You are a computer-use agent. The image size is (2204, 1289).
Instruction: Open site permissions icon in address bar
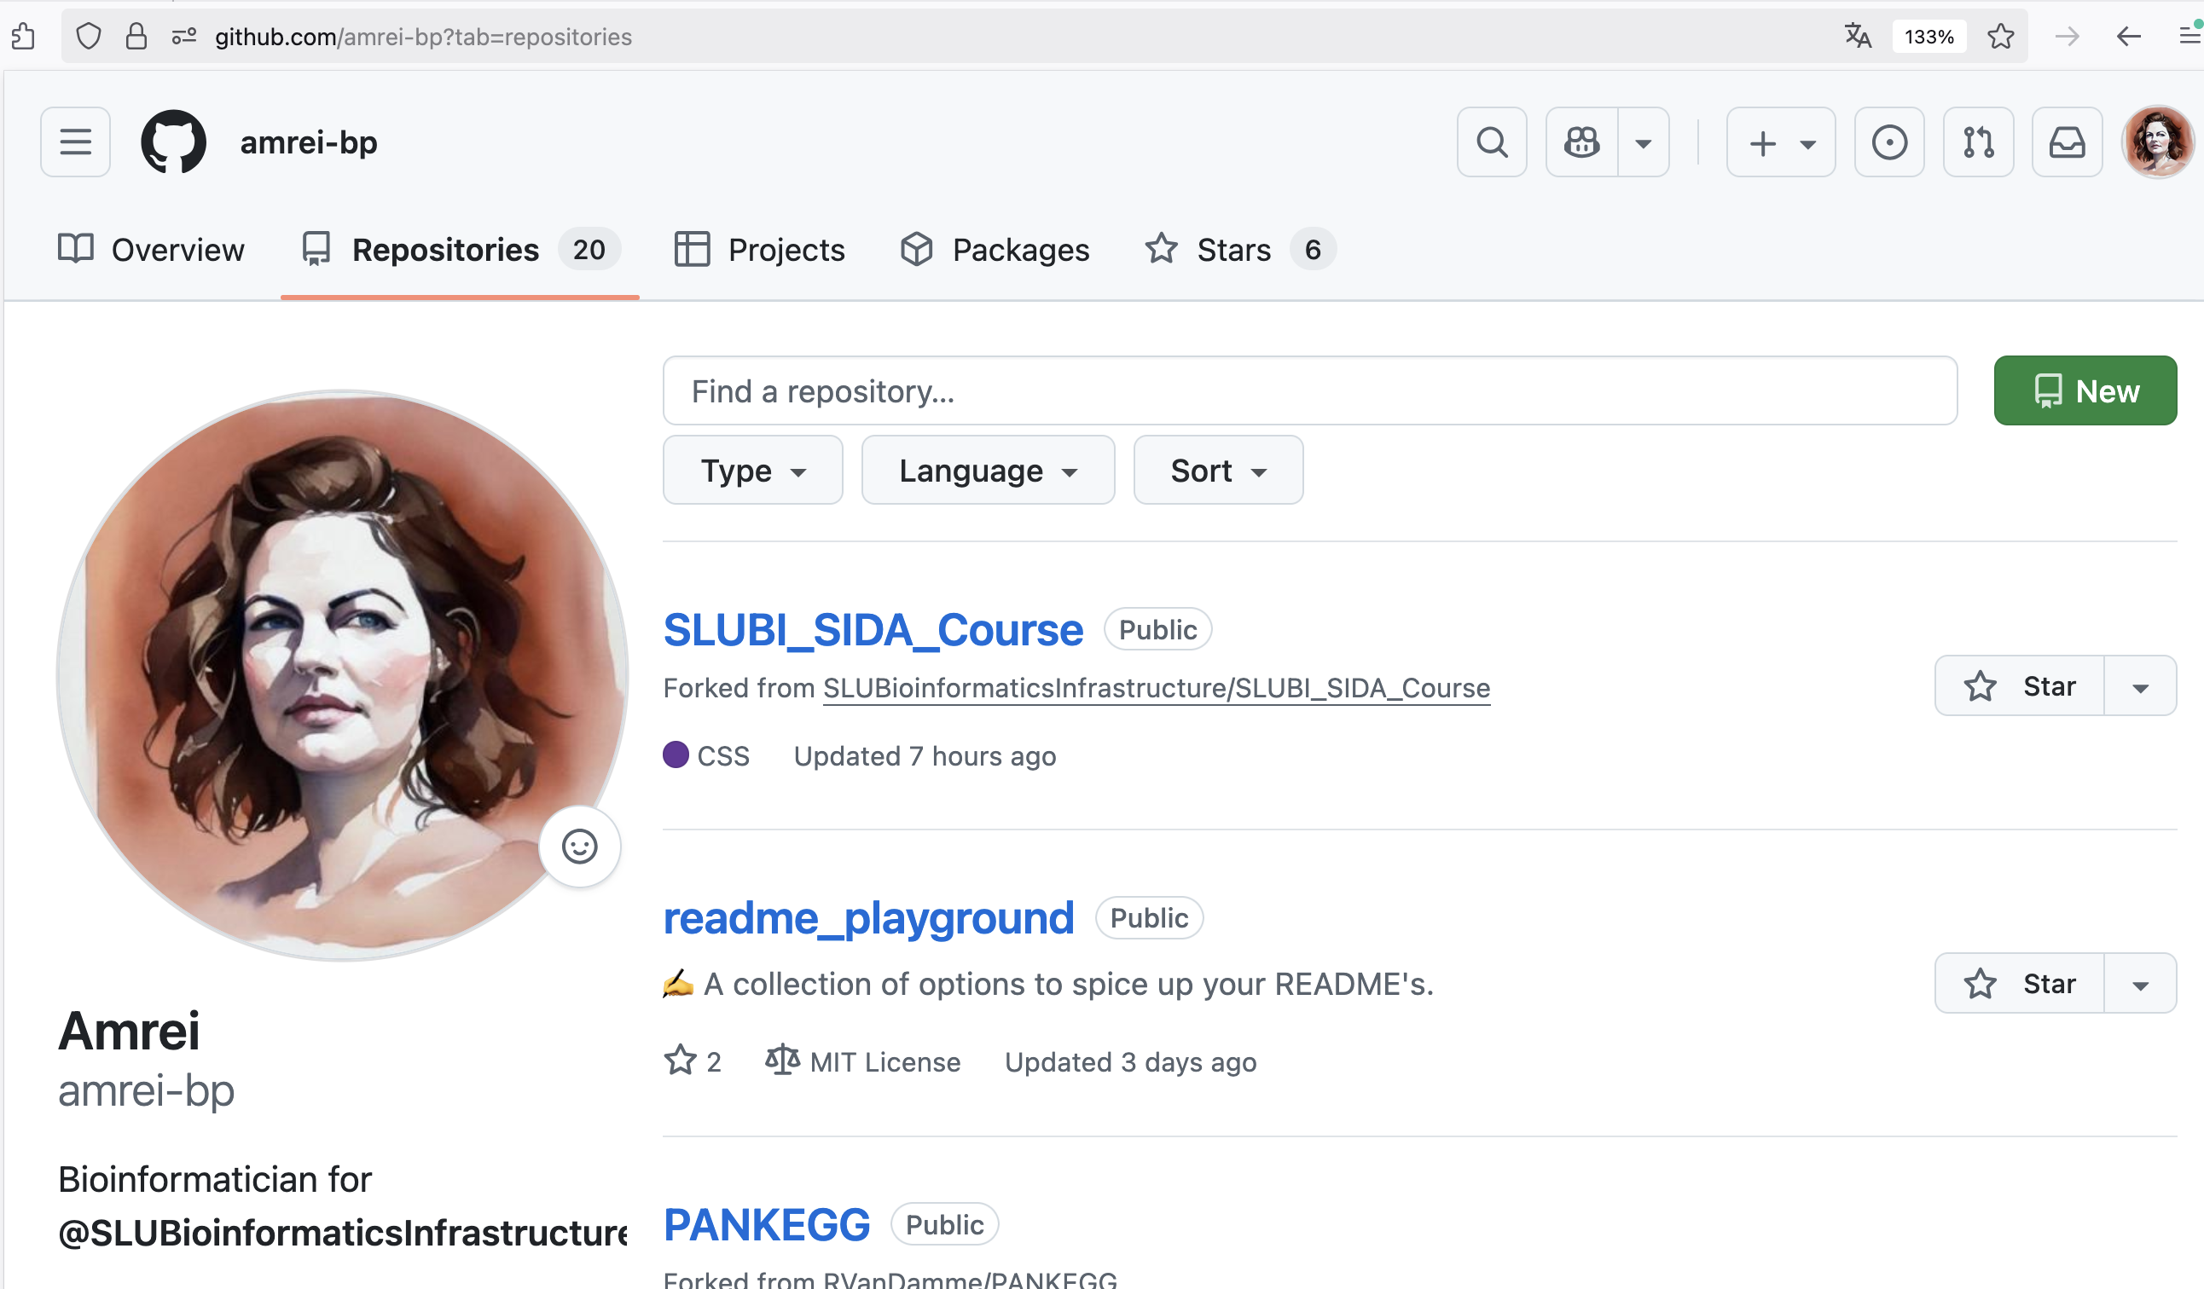[183, 36]
